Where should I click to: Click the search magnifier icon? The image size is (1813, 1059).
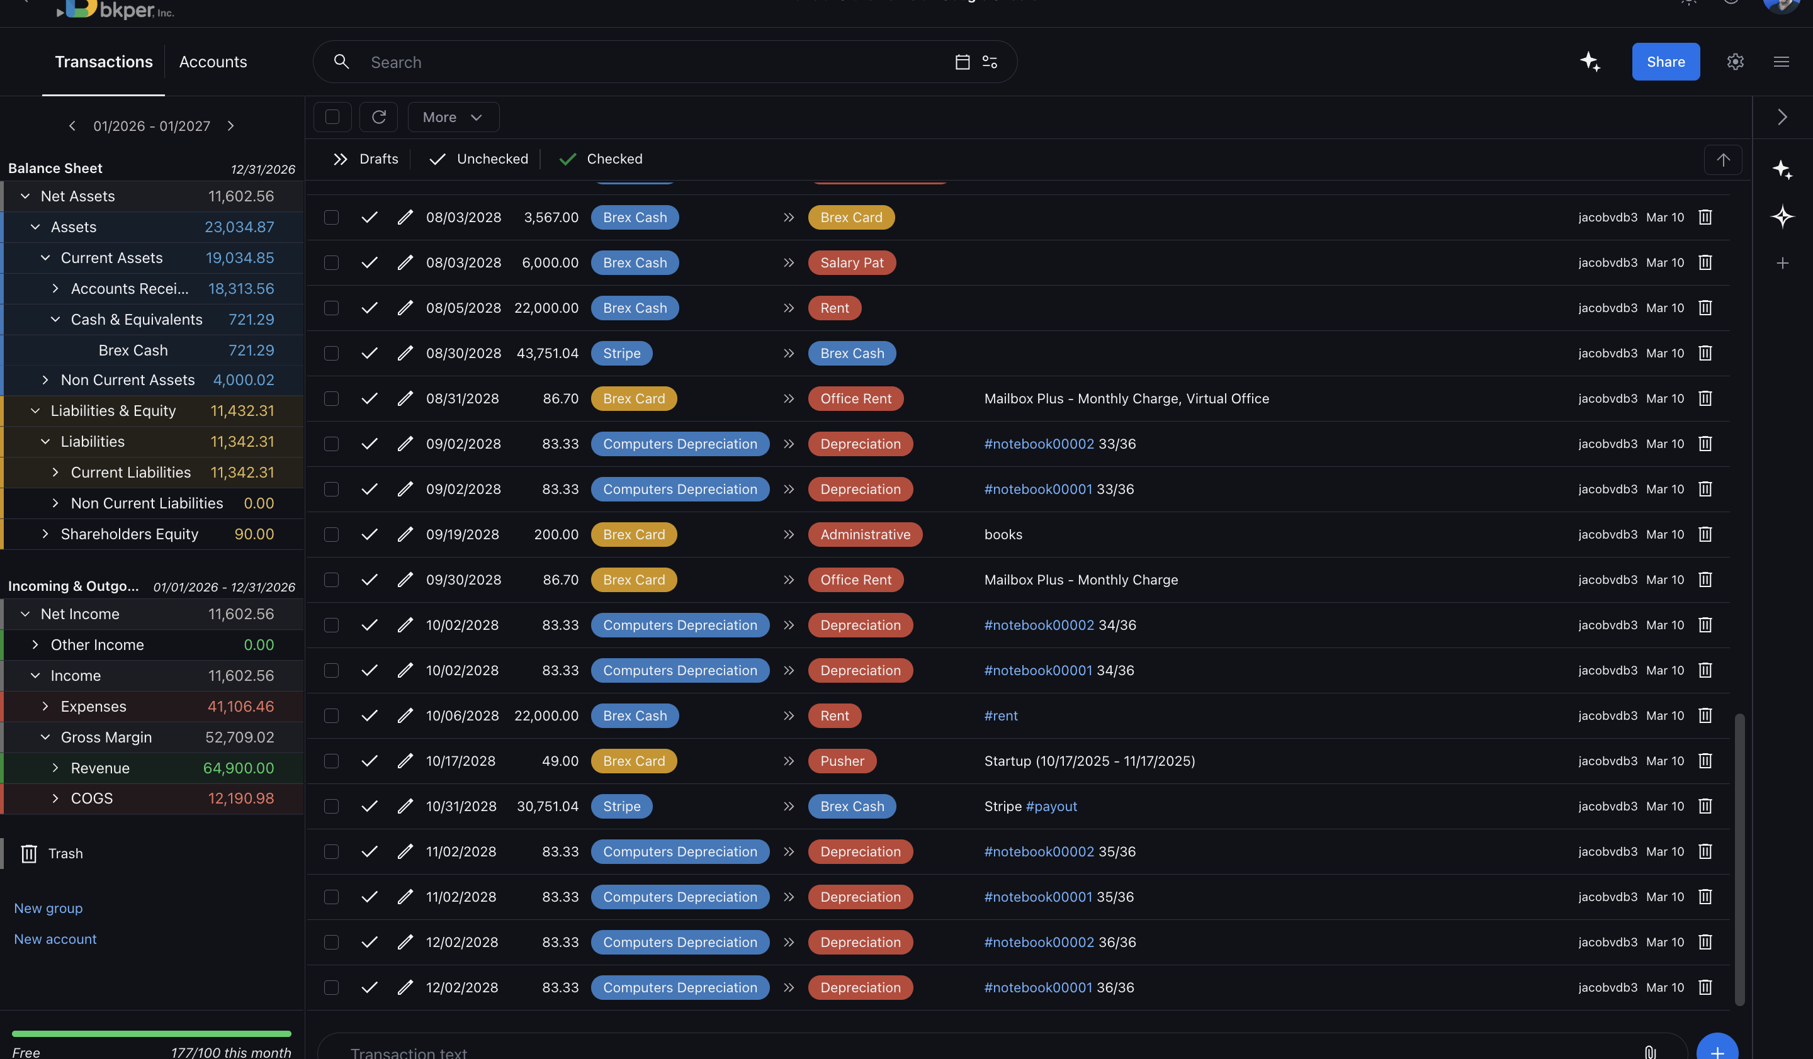click(342, 62)
